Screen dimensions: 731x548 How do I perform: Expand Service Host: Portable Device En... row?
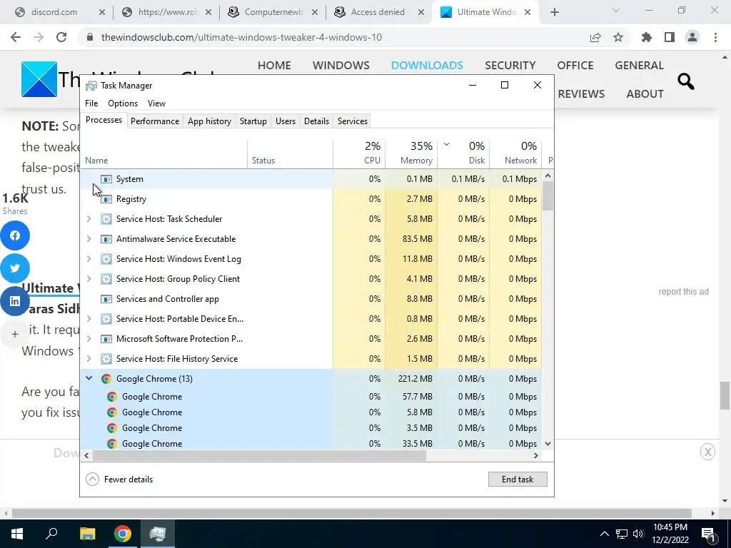point(89,319)
